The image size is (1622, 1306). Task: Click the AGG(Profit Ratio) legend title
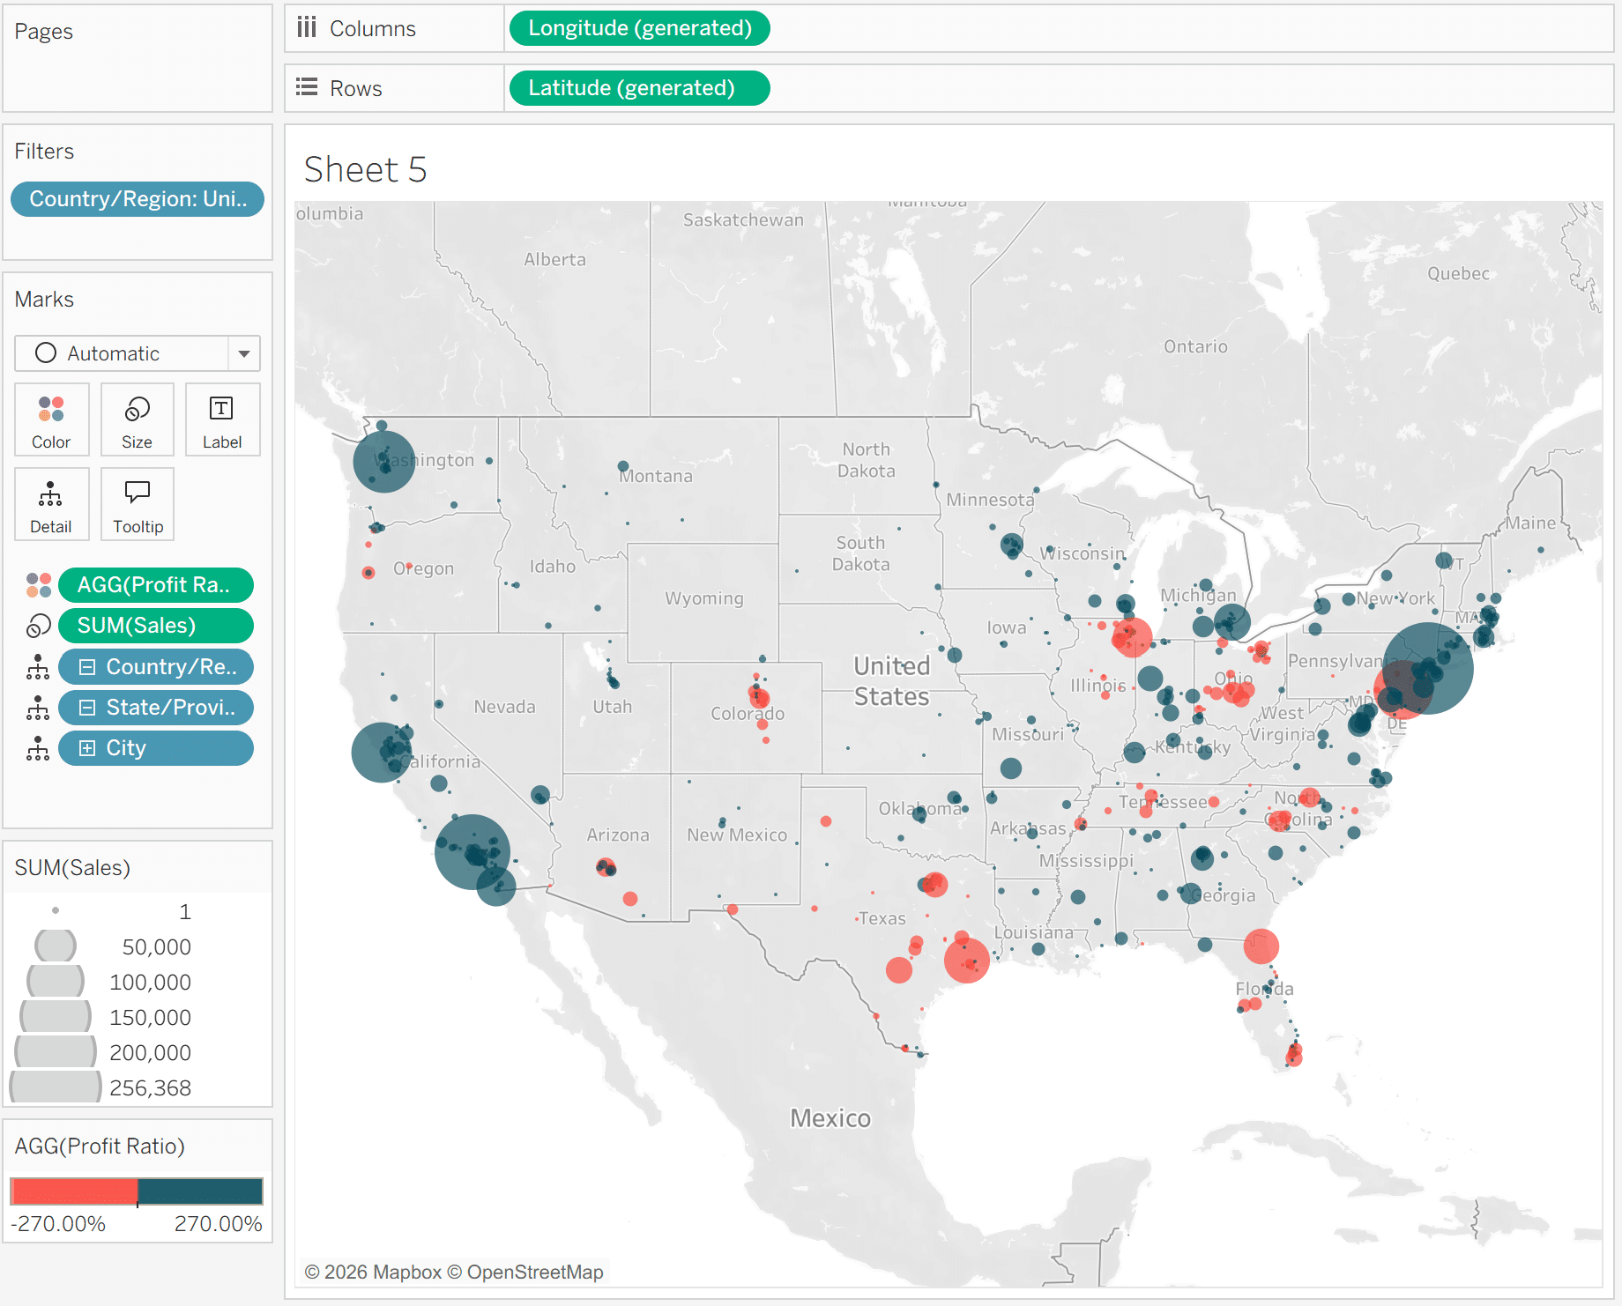coord(100,1146)
